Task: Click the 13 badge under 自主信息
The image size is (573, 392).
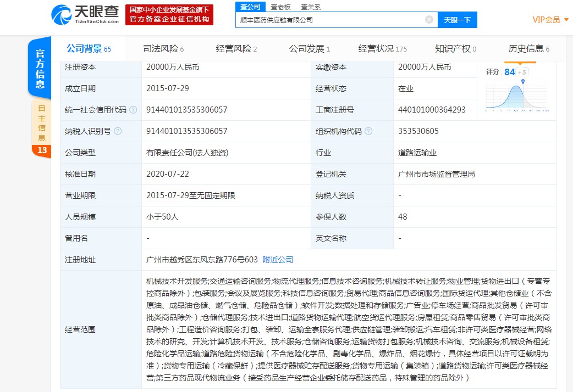Action: click(x=42, y=150)
